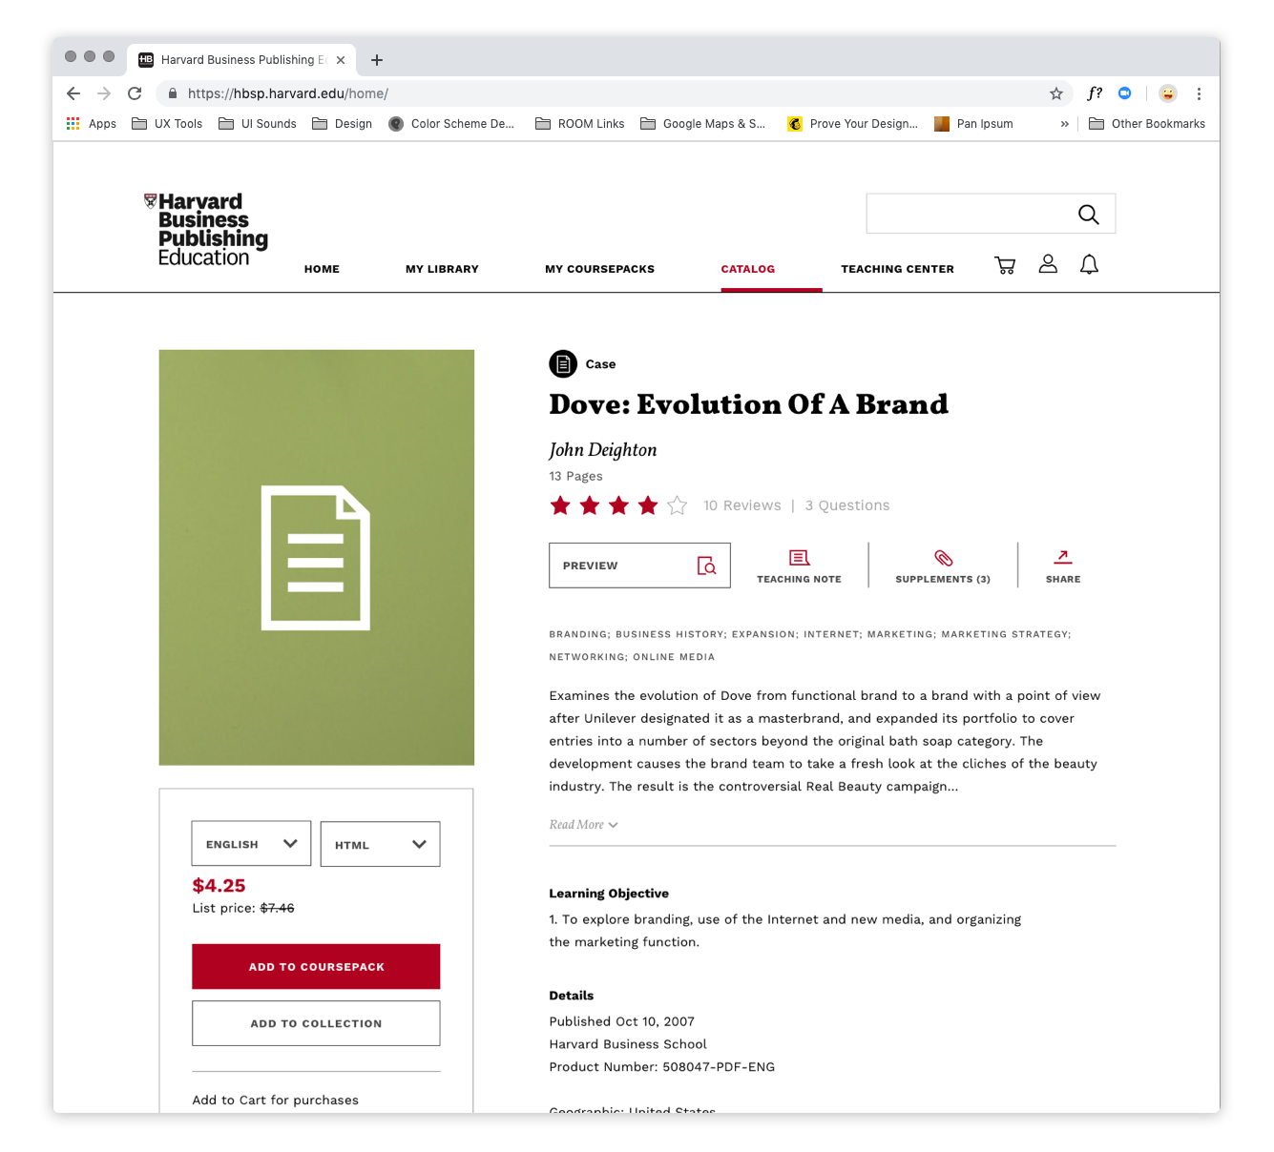Image resolution: width=1274 pixels, height=1152 pixels.
Task: Open the Teaching Note
Action: pos(800,566)
